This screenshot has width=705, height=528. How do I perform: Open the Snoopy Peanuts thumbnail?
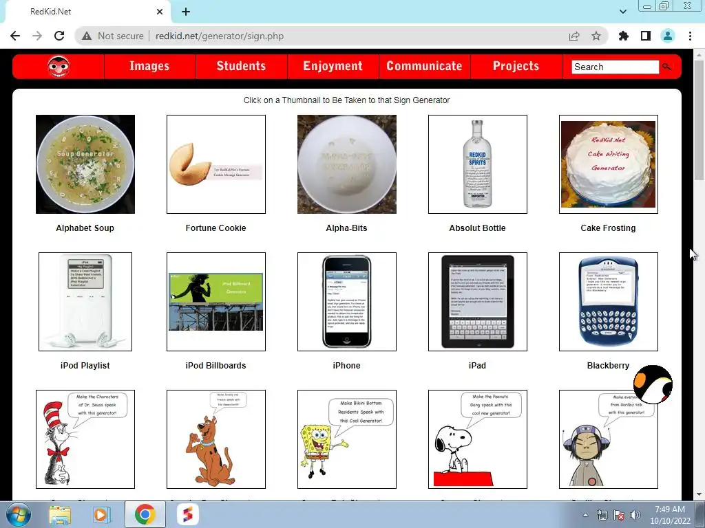click(x=478, y=439)
